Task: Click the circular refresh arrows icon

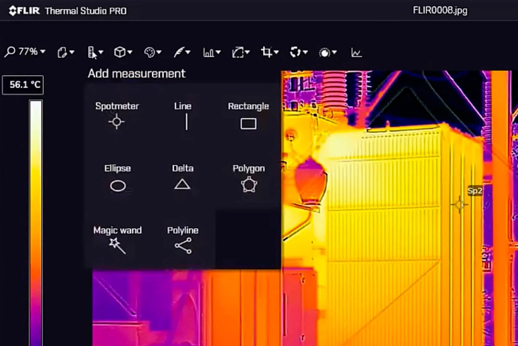Action: 295,52
